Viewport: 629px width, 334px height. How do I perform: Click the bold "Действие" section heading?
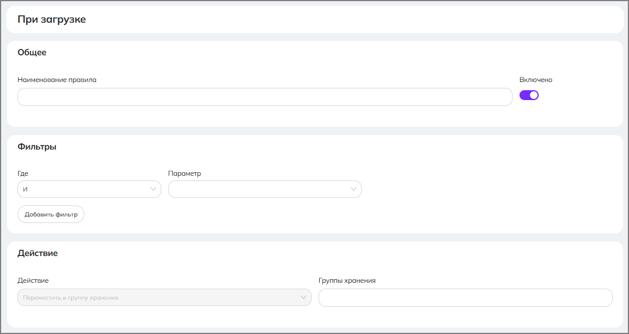[38, 253]
